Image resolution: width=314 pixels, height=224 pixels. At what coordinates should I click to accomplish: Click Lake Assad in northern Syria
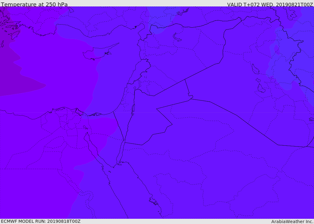tap(177, 37)
